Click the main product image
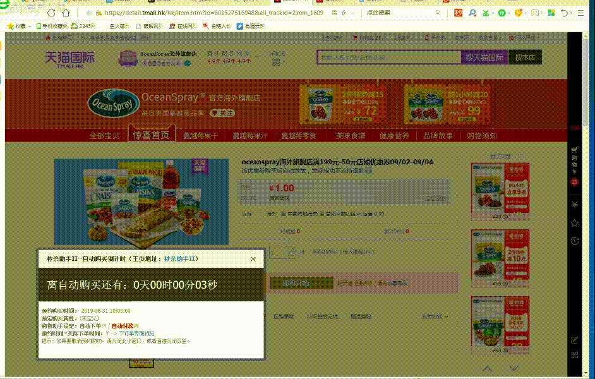Image resolution: width=595 pixels, height=379 pixels. 141,202
